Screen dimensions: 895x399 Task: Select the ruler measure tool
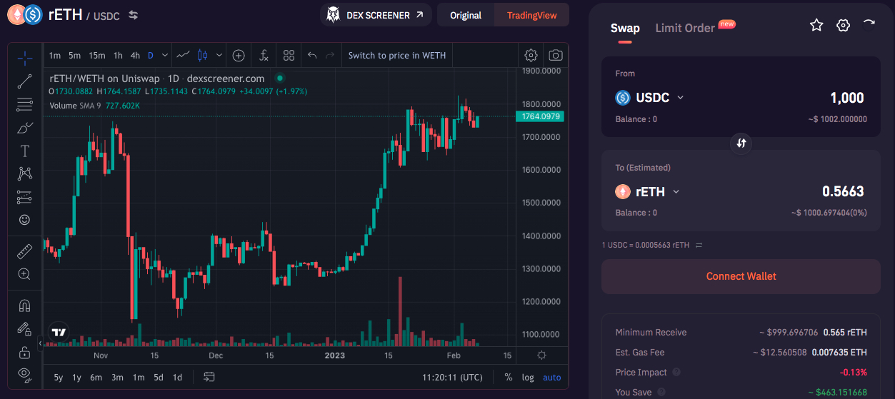point(24,251)
